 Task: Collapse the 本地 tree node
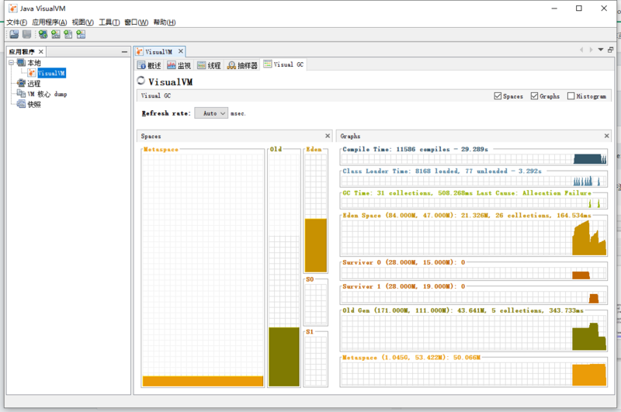(11, 63)
